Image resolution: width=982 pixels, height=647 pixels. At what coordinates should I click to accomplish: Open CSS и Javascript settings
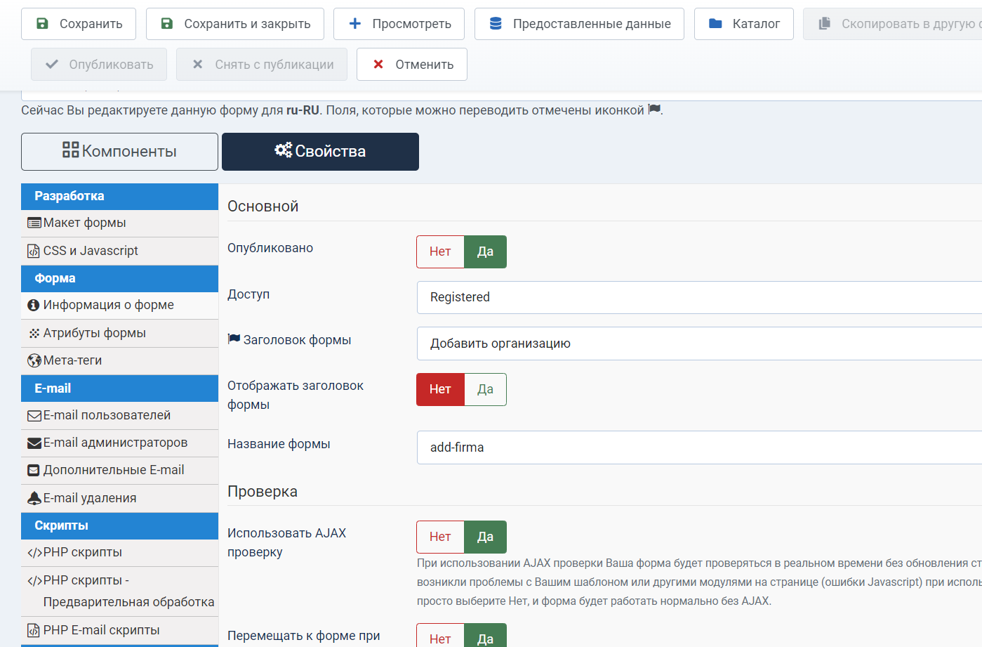click(91, 251)
